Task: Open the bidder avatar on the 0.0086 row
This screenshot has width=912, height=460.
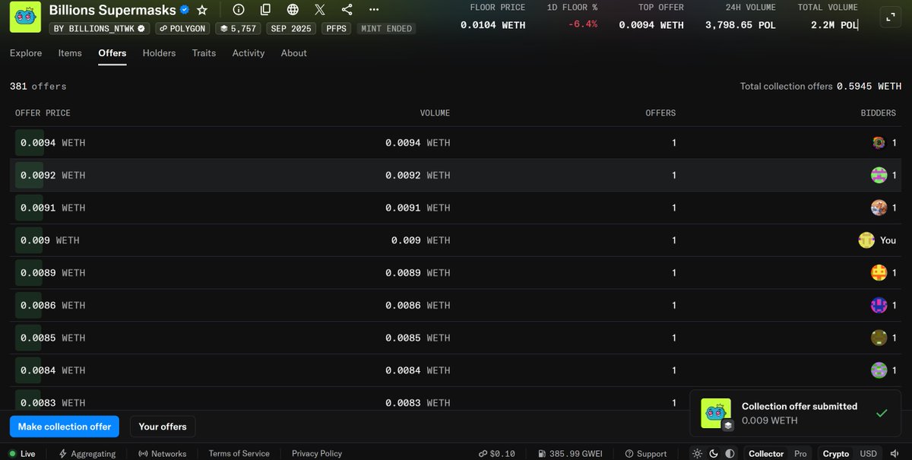Action: pyautogui.click(x=879, y=306)
